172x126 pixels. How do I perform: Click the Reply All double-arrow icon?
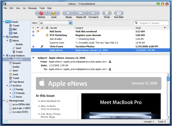point(81,13)
